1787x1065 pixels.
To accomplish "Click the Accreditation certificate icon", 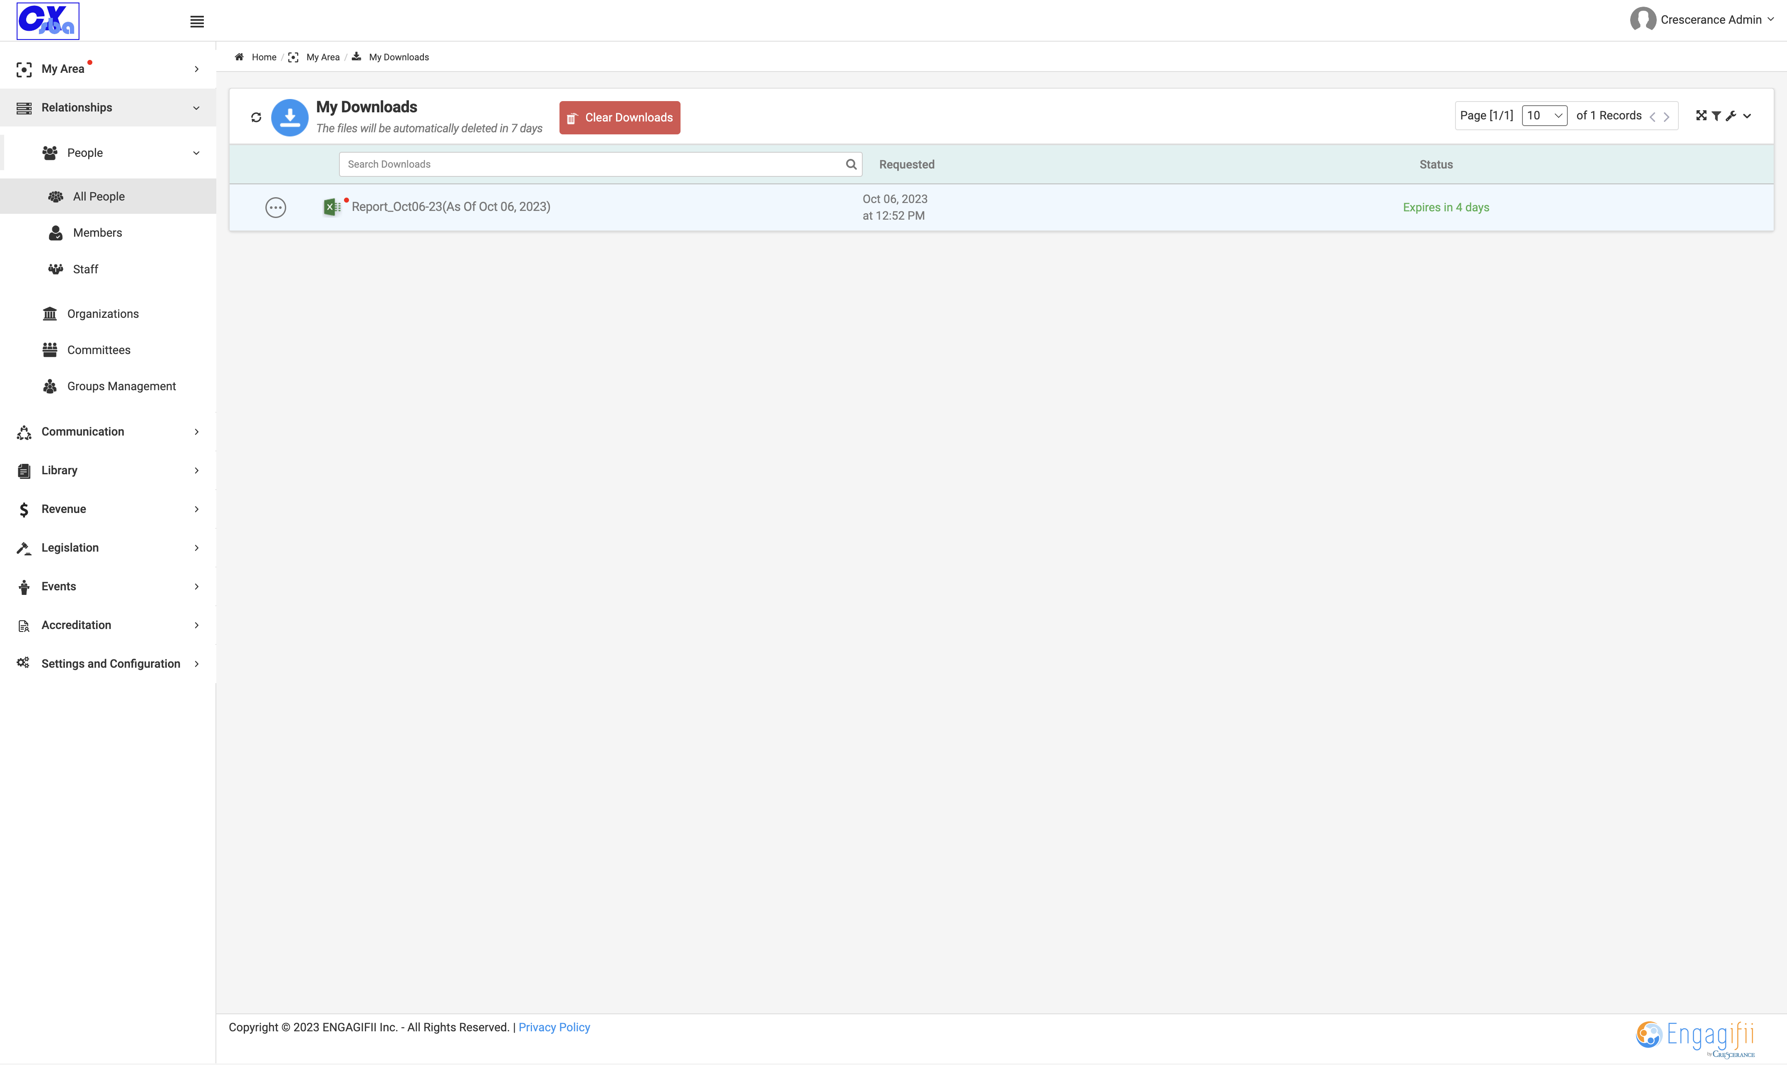I will 24,626.
